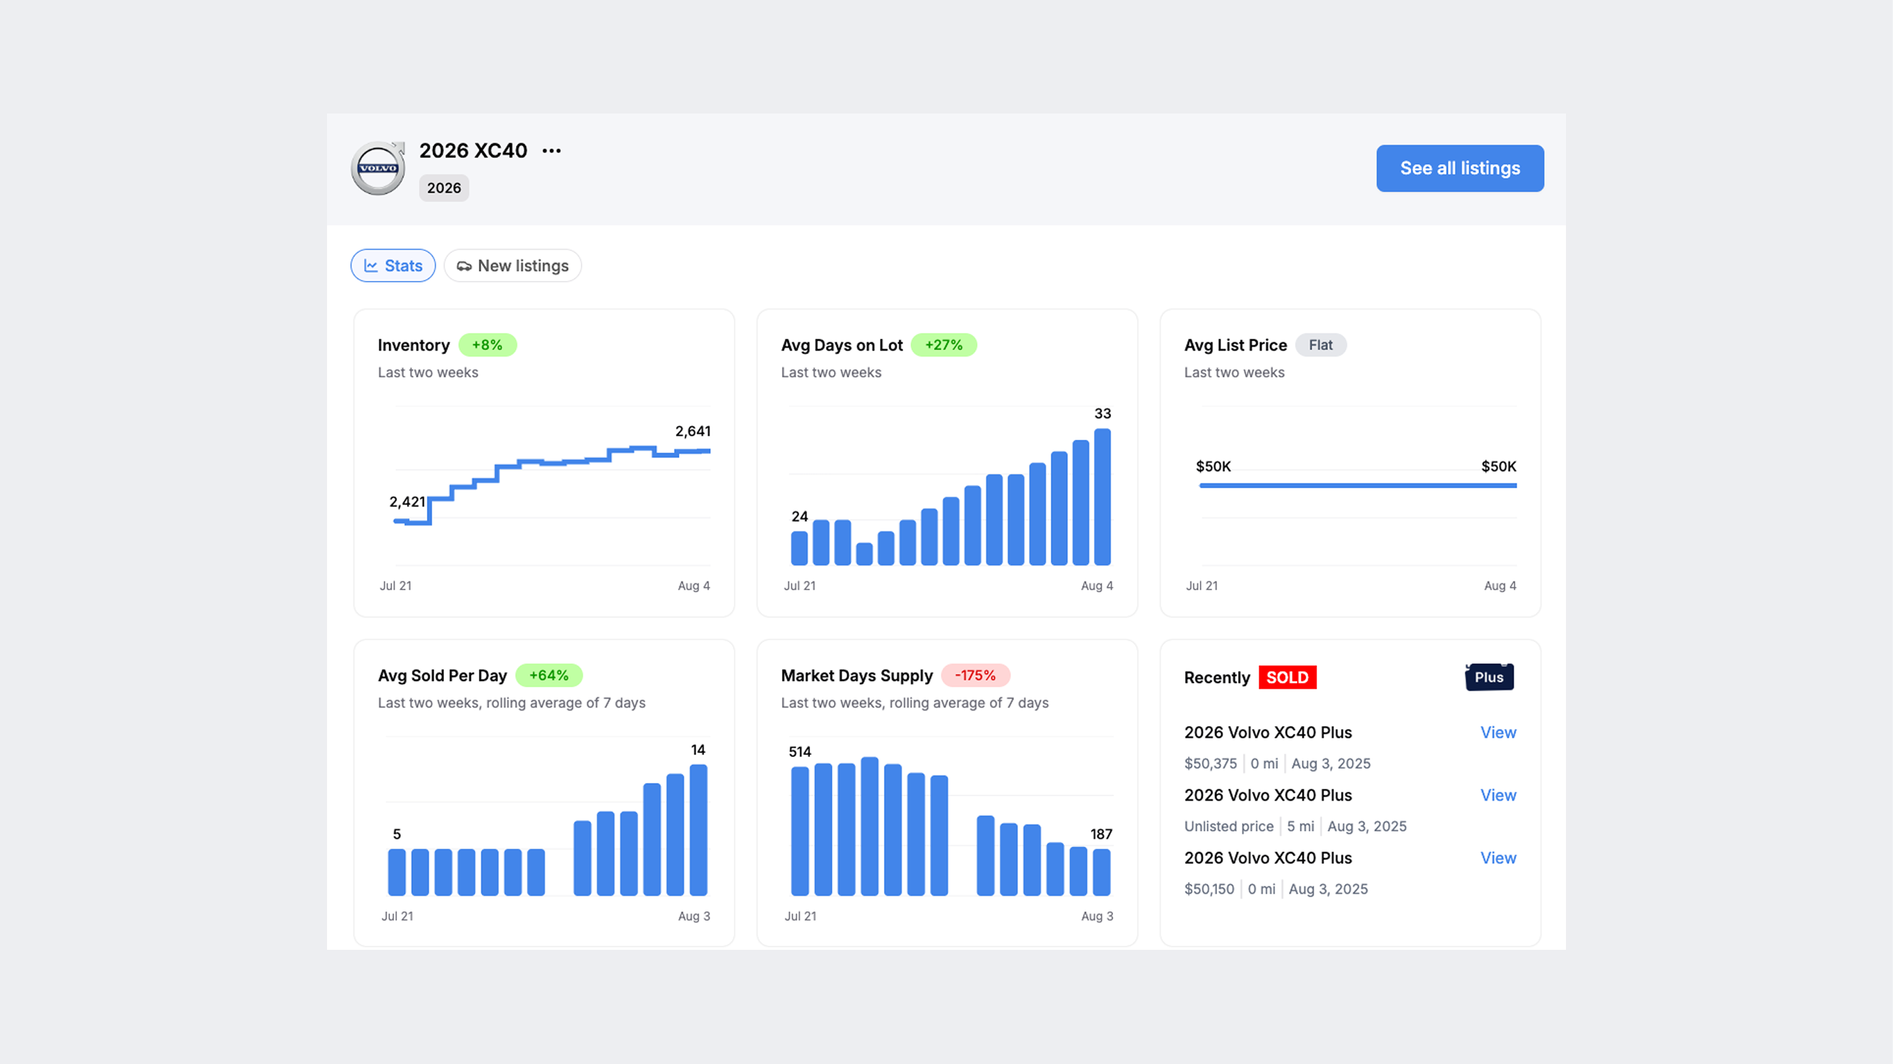
Task: Click the Plus trim badge icon
Action: [x=1489, y=677]
